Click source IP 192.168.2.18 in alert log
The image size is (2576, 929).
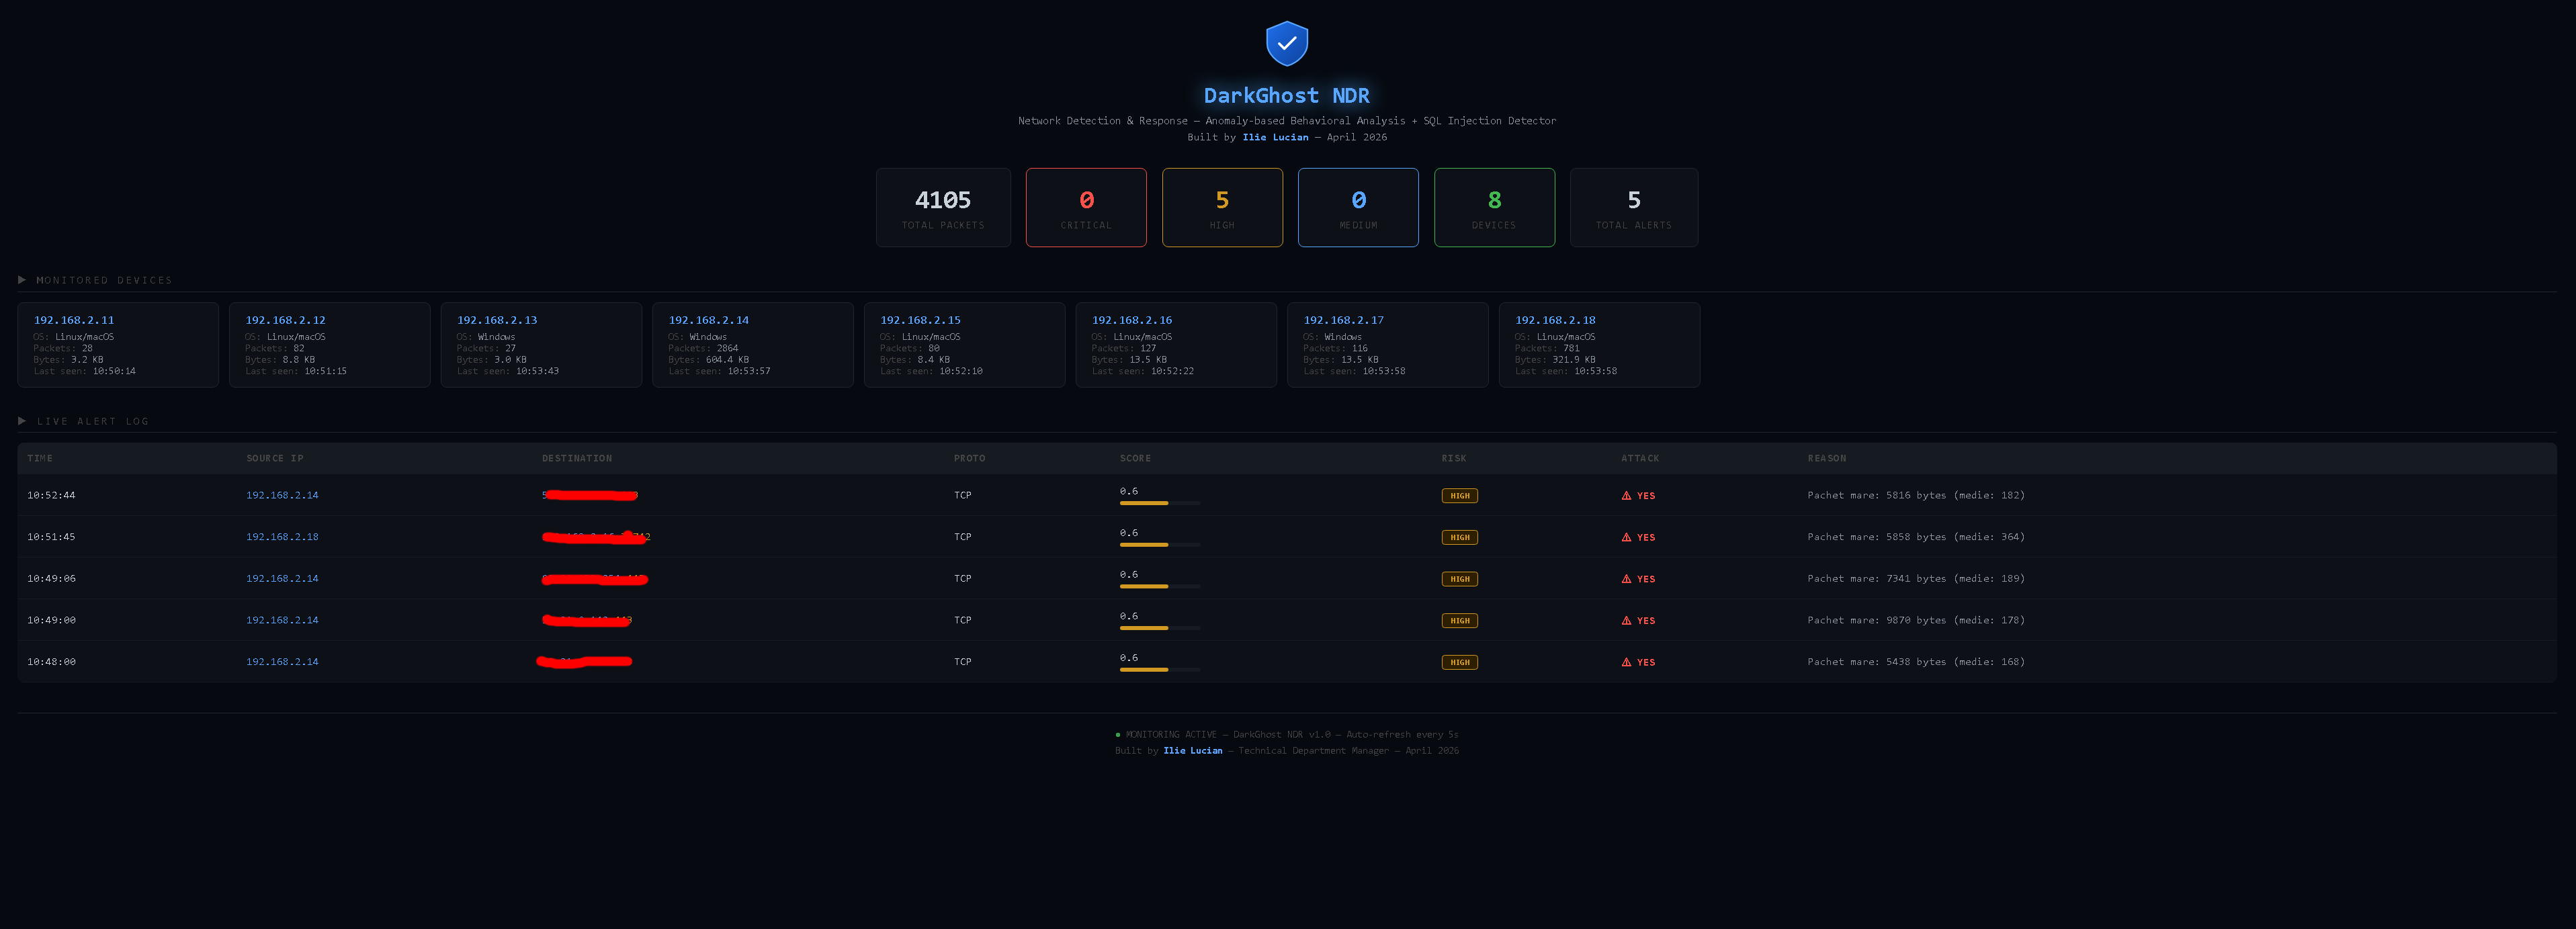pos(282,537)
